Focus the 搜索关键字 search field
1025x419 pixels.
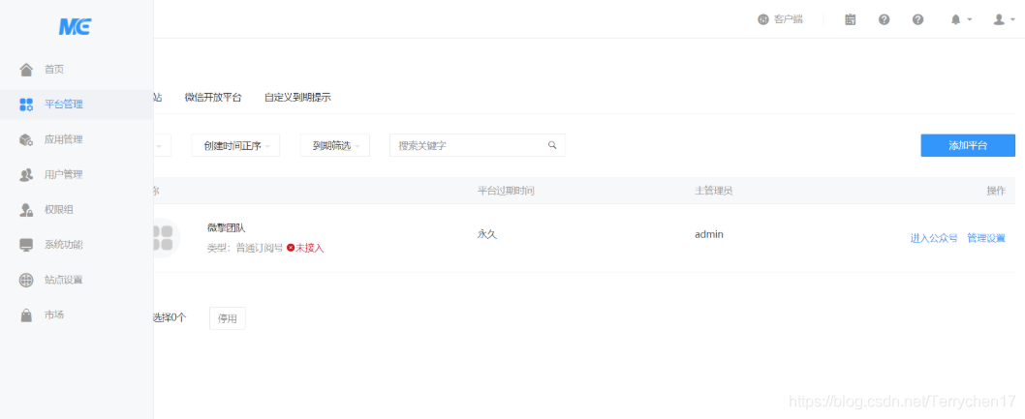click(478, 145)
